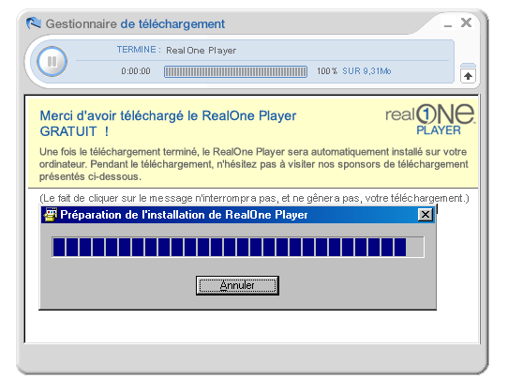Click the installation preparation progress bar
508x379 pixels.
(238, 247)
